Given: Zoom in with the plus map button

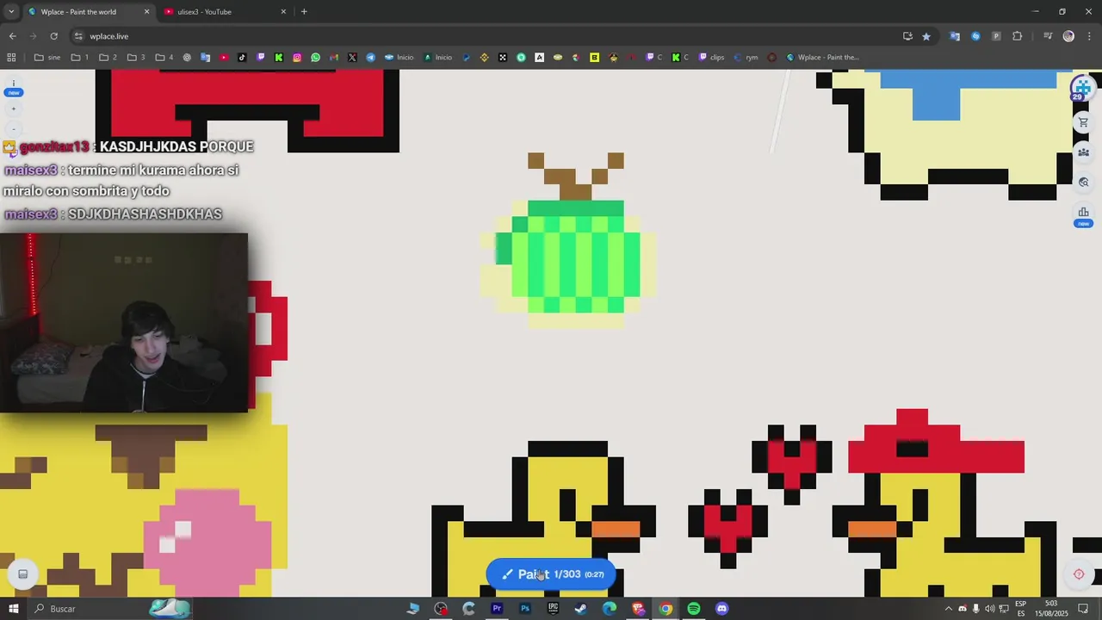Looking at the screenshot, I should pyautogui.click(x=13, y=109).
